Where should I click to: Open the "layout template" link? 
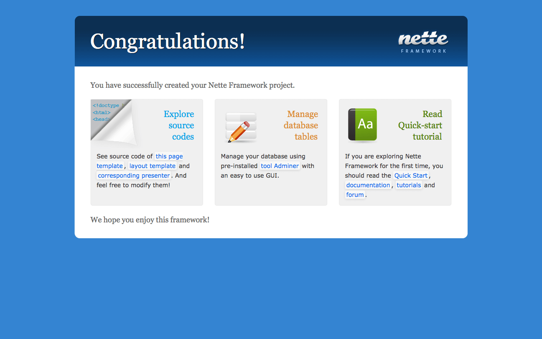click(x=152, y=166)
